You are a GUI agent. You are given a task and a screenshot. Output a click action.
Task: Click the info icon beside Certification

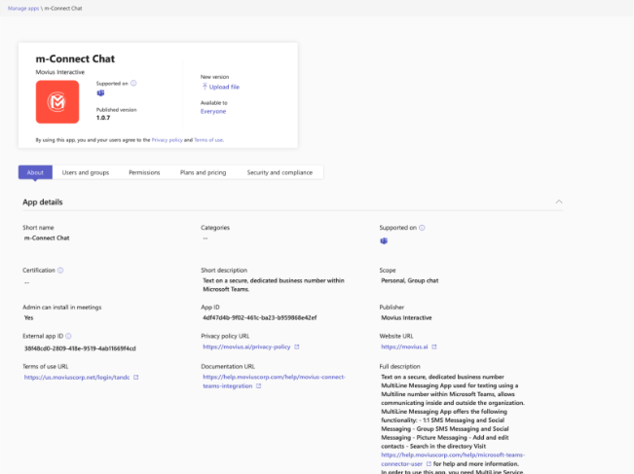(60, 271)
